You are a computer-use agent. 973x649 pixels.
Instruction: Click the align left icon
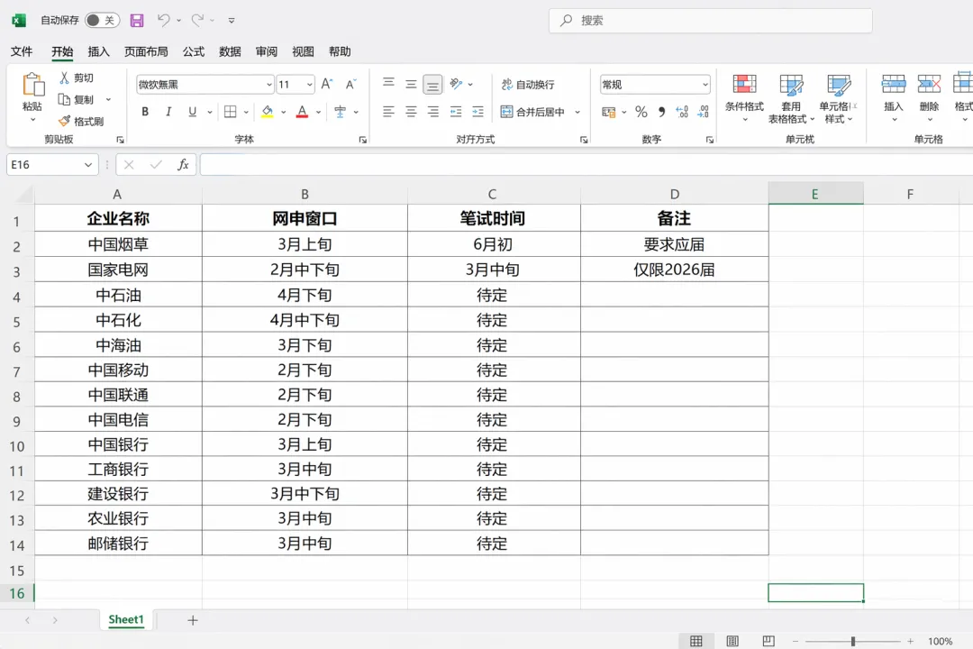pyautogui.click(x=388, y=112)
